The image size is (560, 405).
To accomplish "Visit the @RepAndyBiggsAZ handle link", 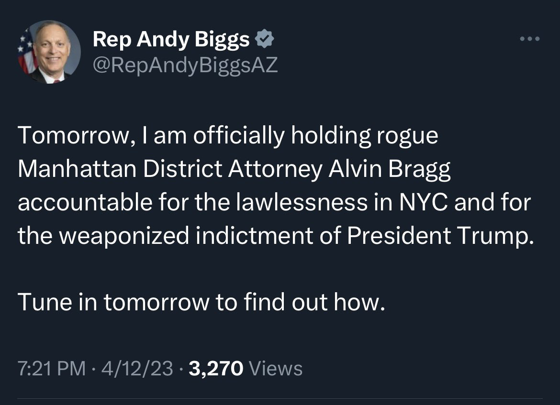I will (185, 66).
